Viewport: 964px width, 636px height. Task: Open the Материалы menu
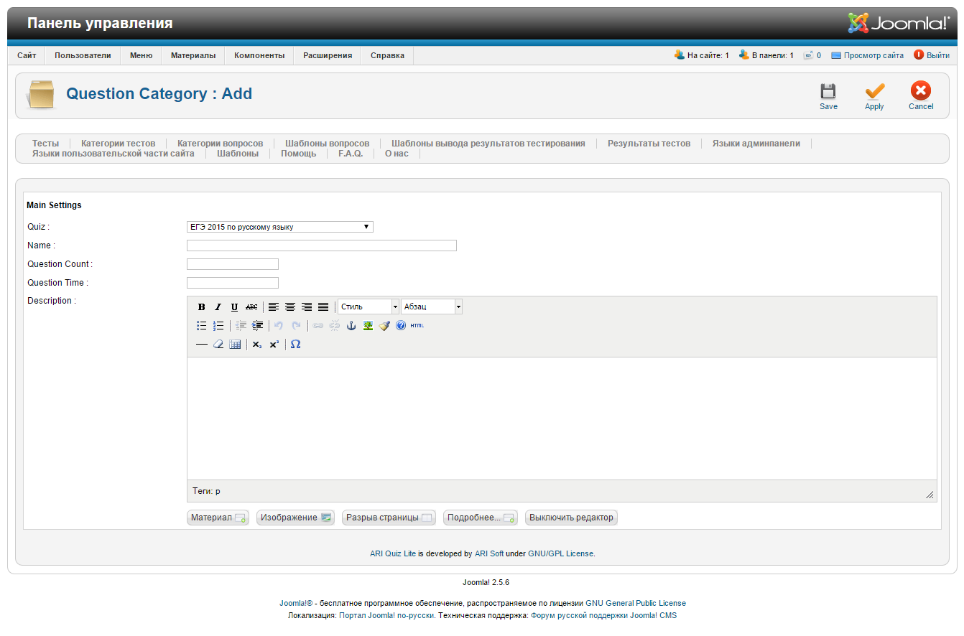click(193, 55)
